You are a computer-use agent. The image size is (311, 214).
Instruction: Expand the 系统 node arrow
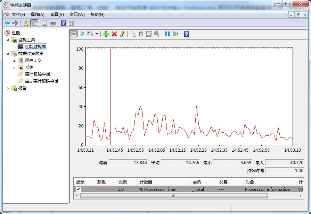pyautogui.click(x=14, y=68)
